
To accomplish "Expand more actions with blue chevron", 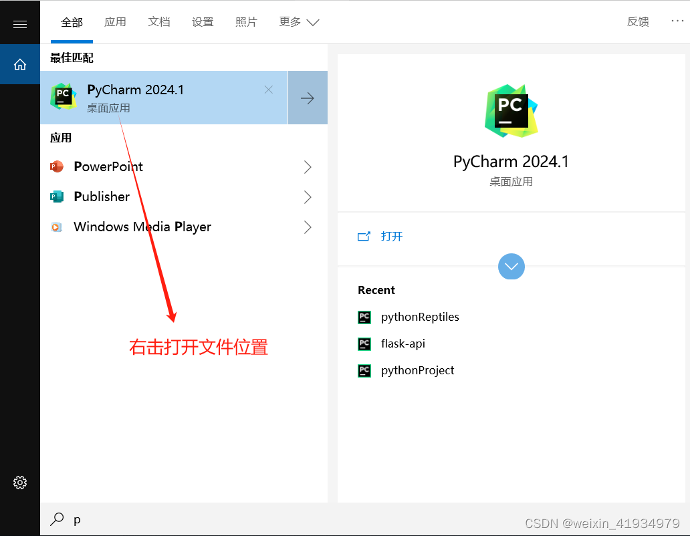I will coord(511,267).
